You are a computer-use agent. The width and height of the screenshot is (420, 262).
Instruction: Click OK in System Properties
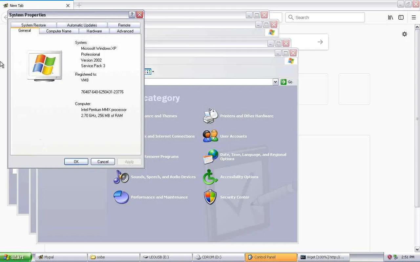tap(76, 162)
